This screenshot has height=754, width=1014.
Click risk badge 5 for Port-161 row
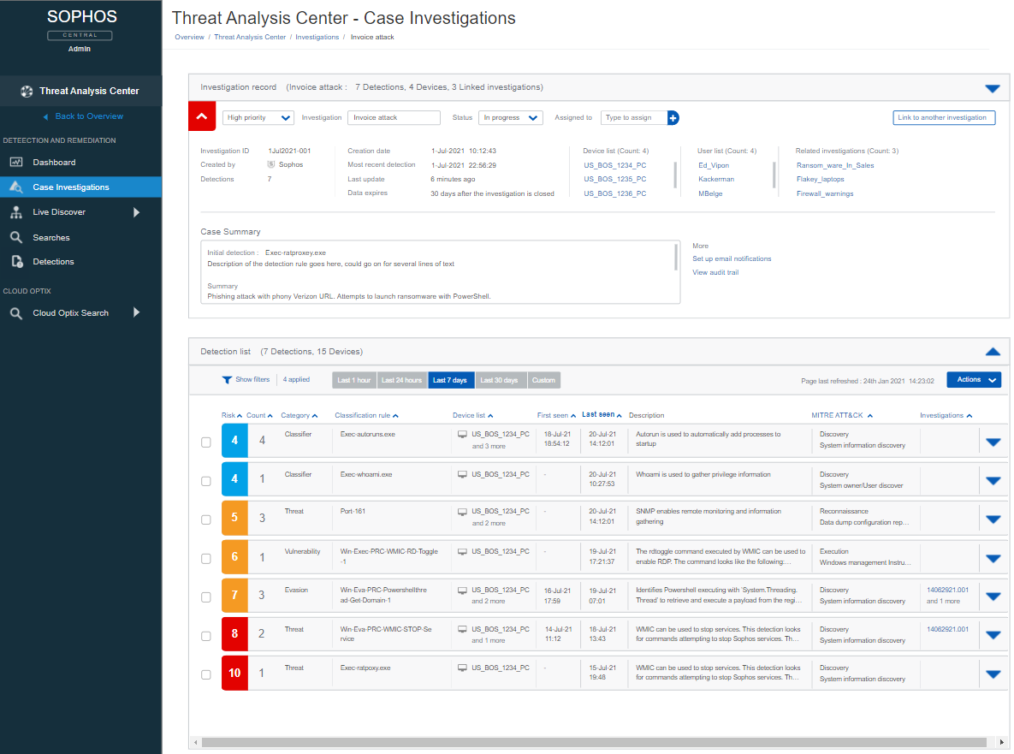(234, 518)
